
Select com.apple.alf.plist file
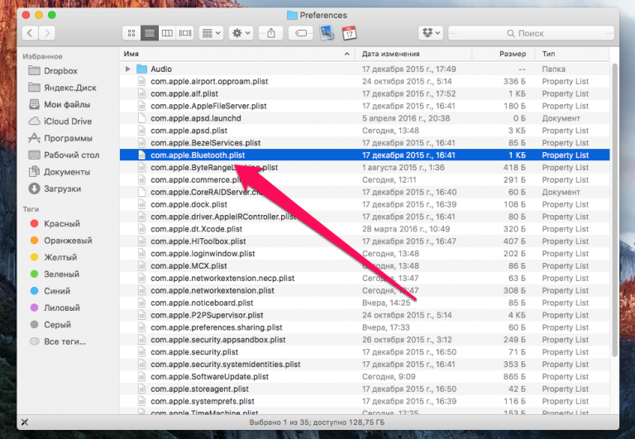click(x=365, y=93)
